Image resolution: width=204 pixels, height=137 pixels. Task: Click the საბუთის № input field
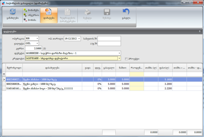(109, 38)
